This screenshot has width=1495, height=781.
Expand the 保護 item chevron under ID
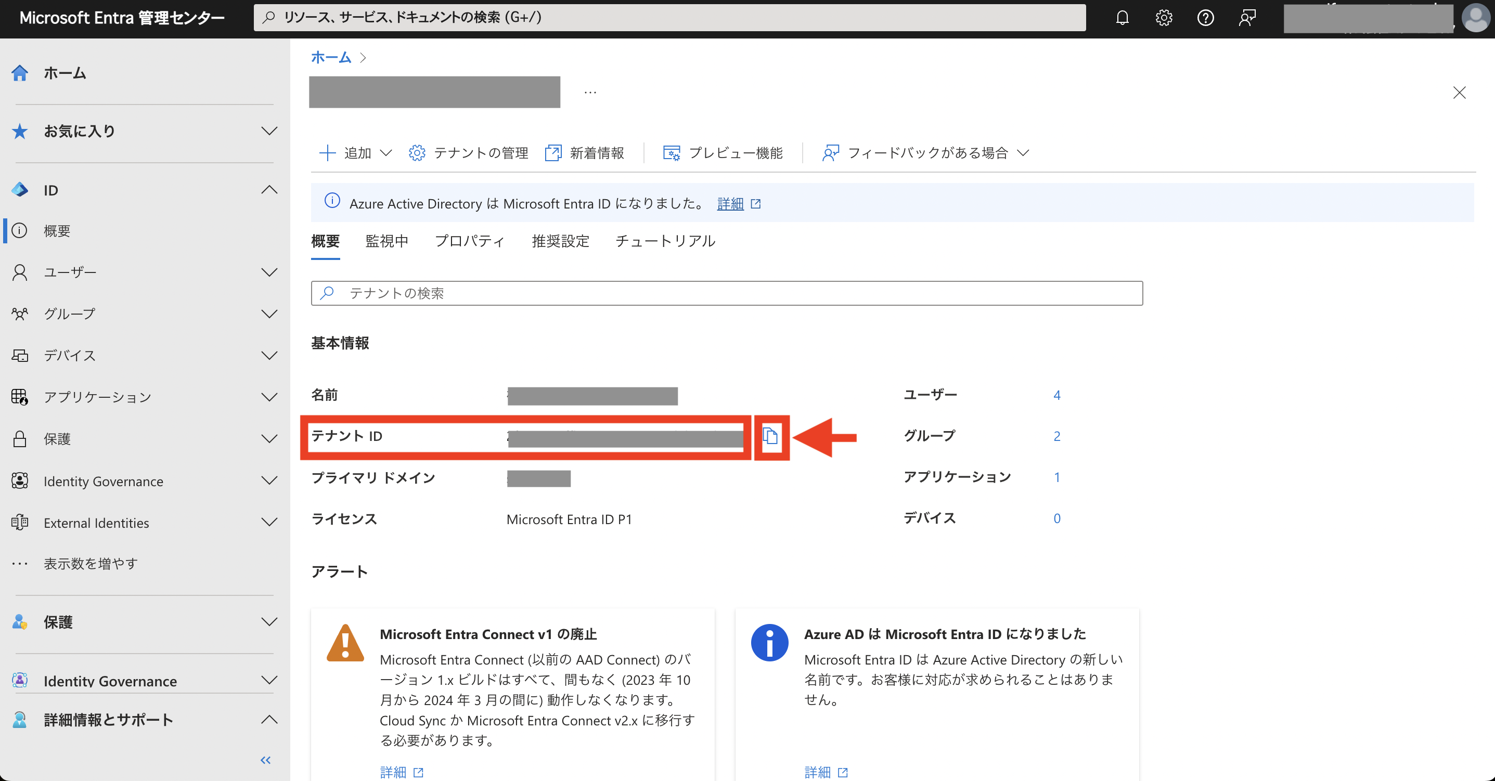[x=269, y=439]
